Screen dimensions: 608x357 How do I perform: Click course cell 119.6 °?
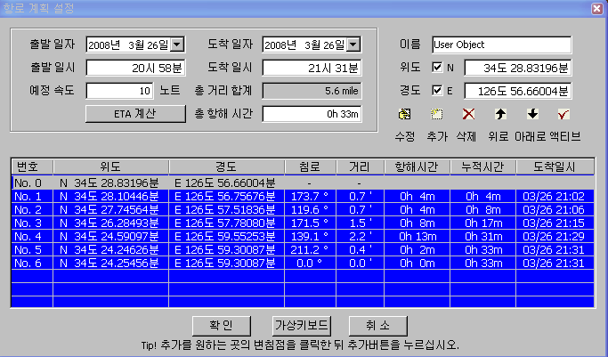tap(310, 210)
